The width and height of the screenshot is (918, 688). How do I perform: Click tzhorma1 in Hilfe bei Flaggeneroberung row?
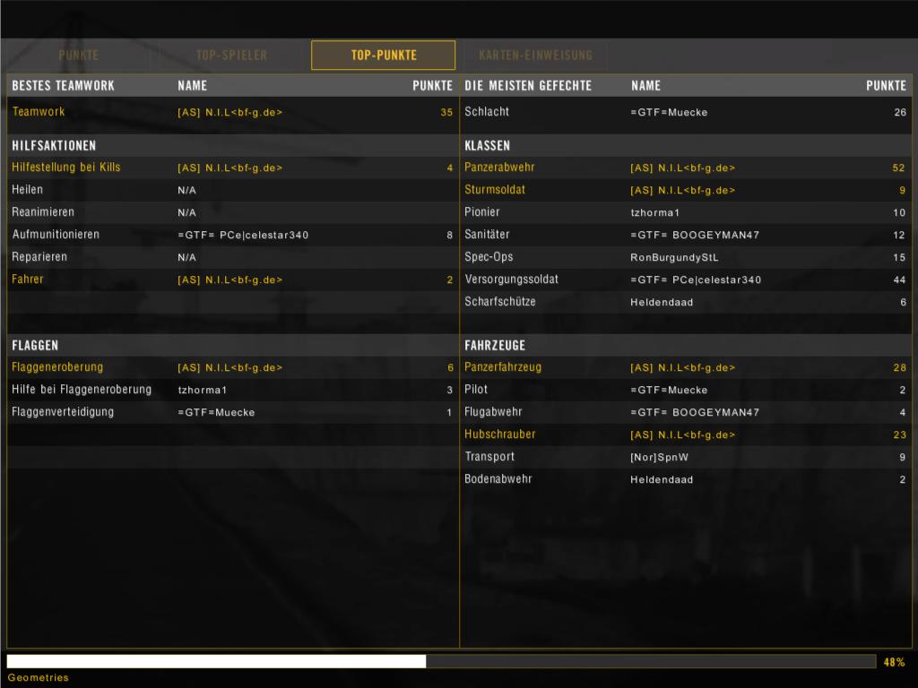pos(202,390)
